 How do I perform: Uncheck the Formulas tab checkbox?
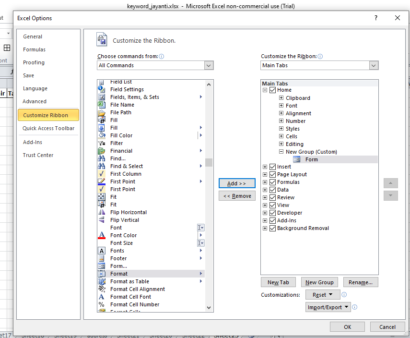point(272,182)
